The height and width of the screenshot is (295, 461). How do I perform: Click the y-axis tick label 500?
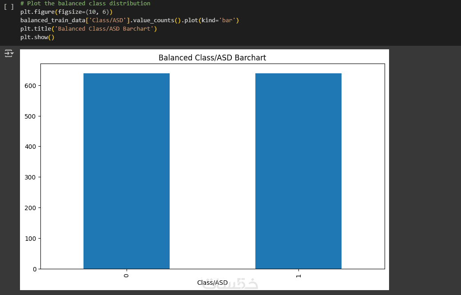[30, 116]
